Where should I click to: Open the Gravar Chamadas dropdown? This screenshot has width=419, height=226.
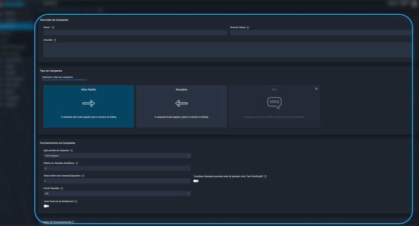click(x=117, y=194)
